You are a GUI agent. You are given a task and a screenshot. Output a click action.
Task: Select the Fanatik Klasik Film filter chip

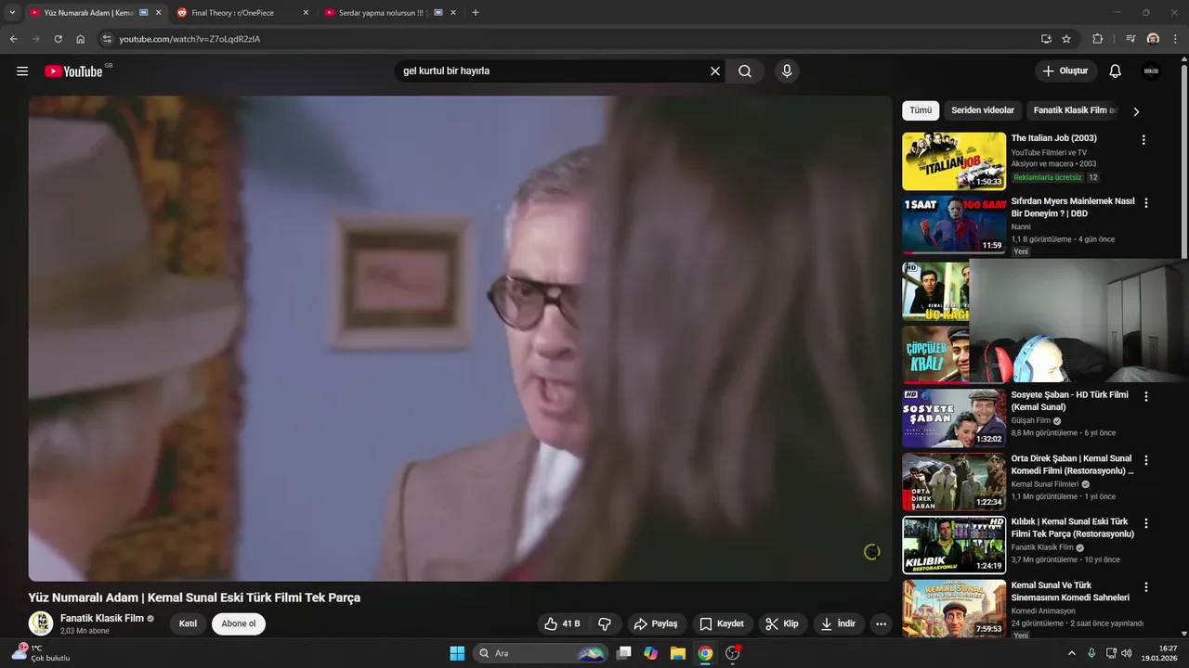point(1075,110)
